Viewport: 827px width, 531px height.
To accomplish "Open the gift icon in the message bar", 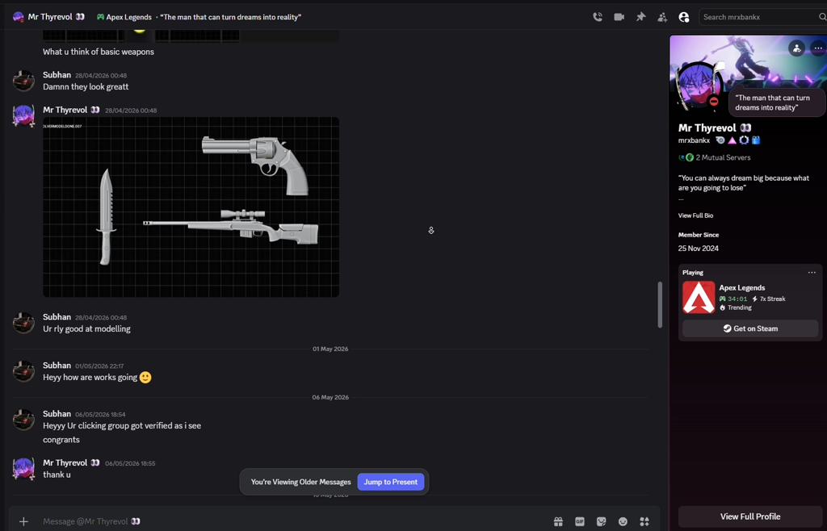I will pyautogui.click(x=558, y=521).
